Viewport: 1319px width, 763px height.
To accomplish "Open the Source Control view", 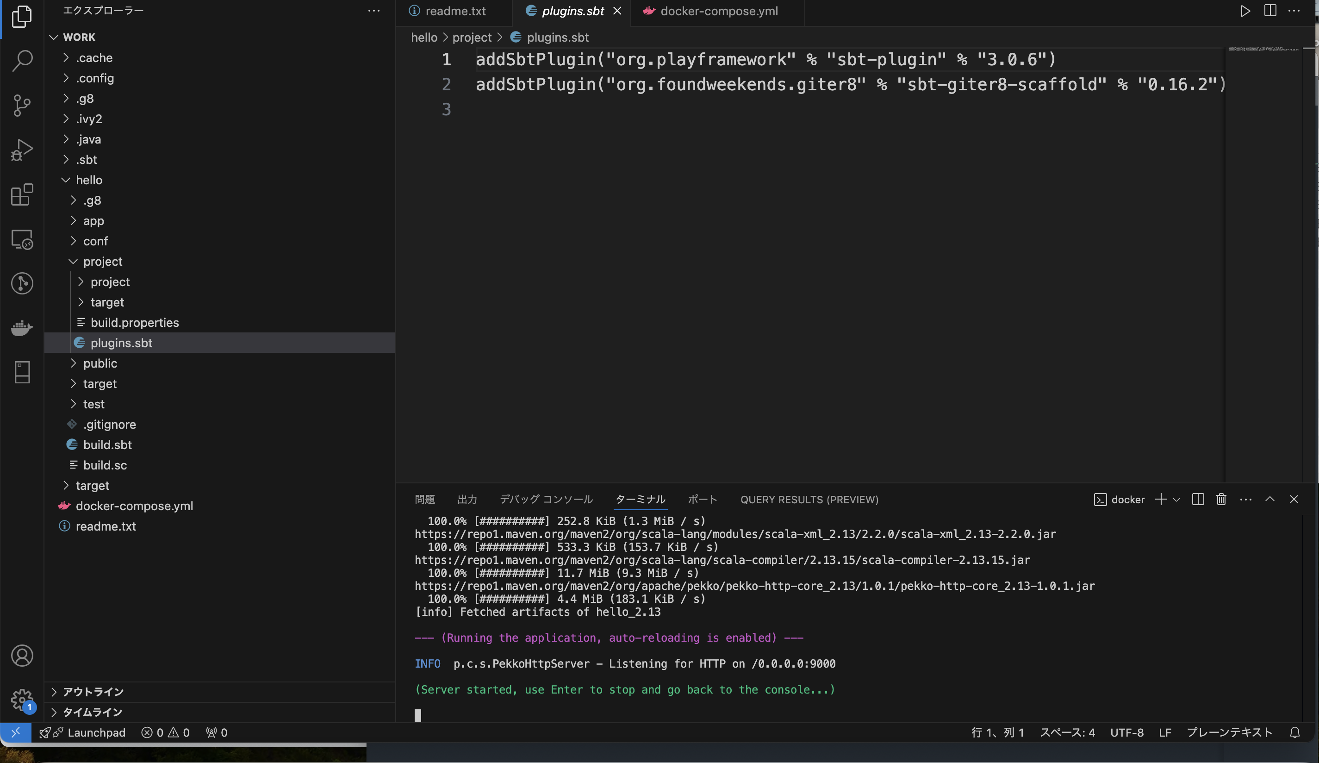I will [22, 105].
